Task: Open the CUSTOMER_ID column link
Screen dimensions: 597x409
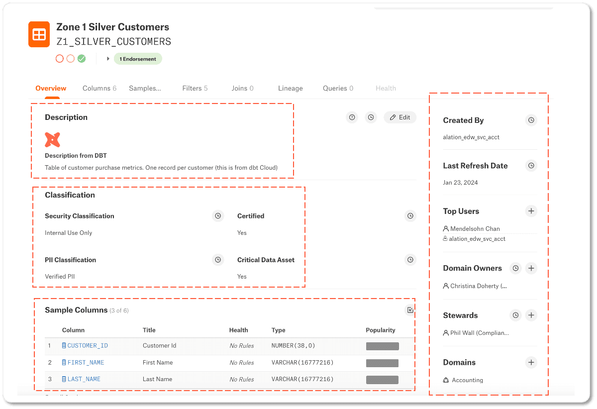Action: pyautogui.click(x=87, y=346)
